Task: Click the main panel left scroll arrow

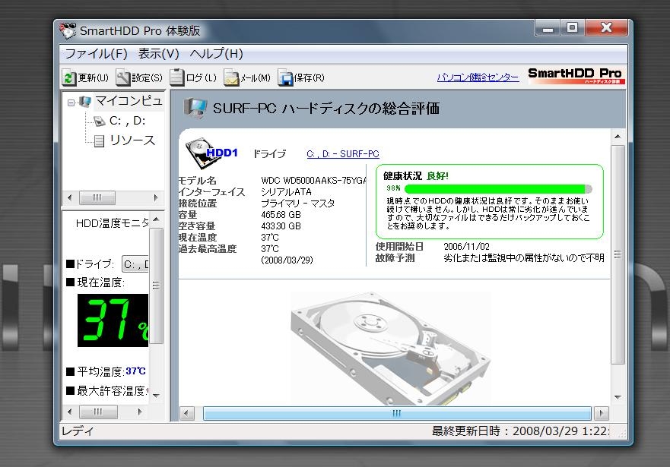Action: click(x=186, y=413)
